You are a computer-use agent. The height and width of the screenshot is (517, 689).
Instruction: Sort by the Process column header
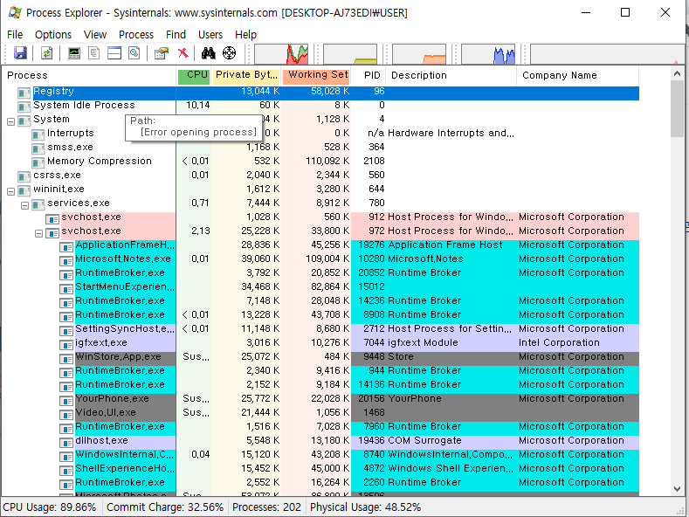point(89,76)
